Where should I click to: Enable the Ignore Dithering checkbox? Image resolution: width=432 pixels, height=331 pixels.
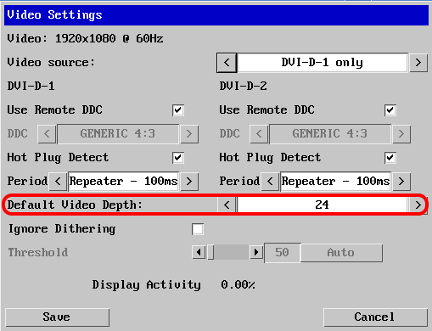point(198,229)
